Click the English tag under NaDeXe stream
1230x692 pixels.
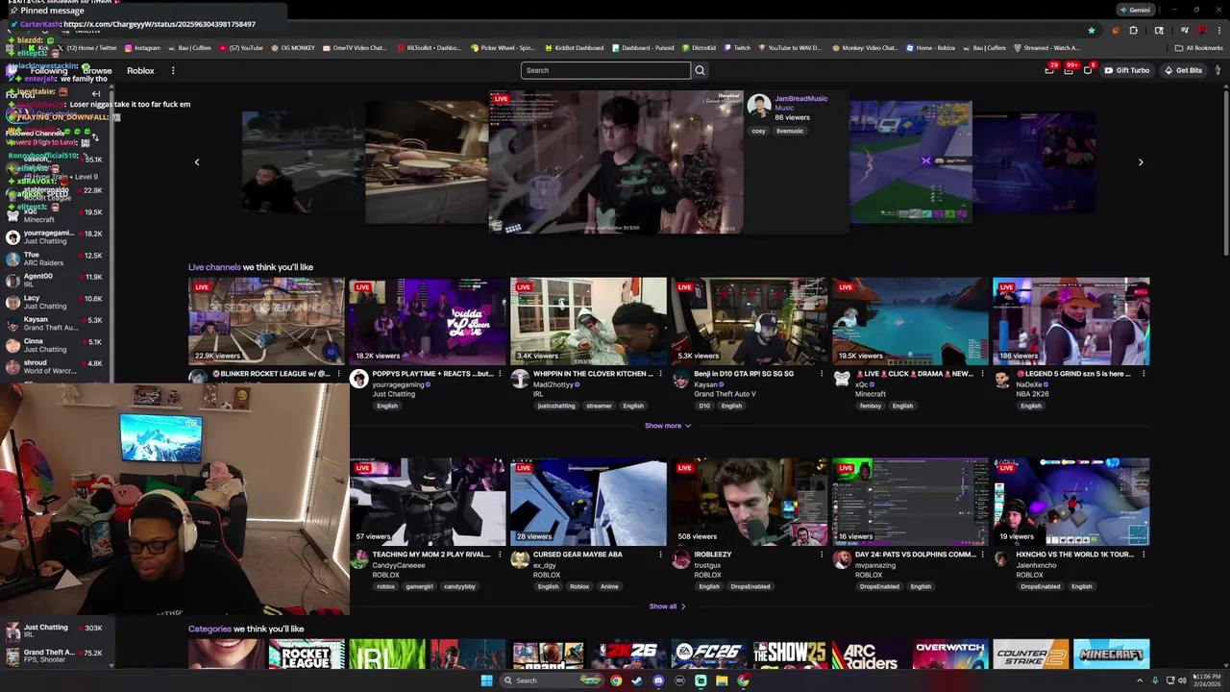pyautogui.click(x=1031, y=406)
